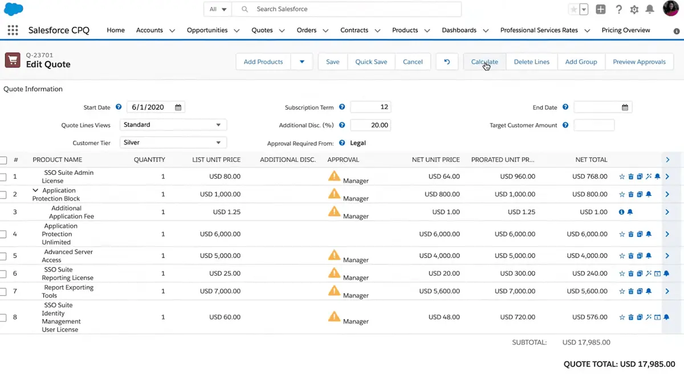
Task: Check the row 1 SSO Suite Admin checkbox
Action: [x=3, y=177]
